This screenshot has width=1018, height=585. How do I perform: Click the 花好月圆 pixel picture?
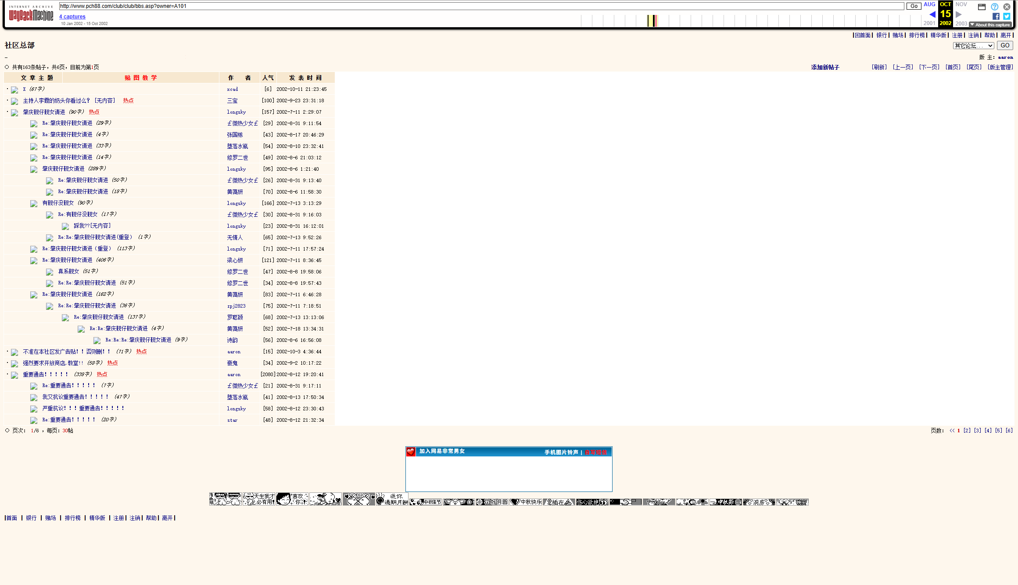[x=492, y=502]
